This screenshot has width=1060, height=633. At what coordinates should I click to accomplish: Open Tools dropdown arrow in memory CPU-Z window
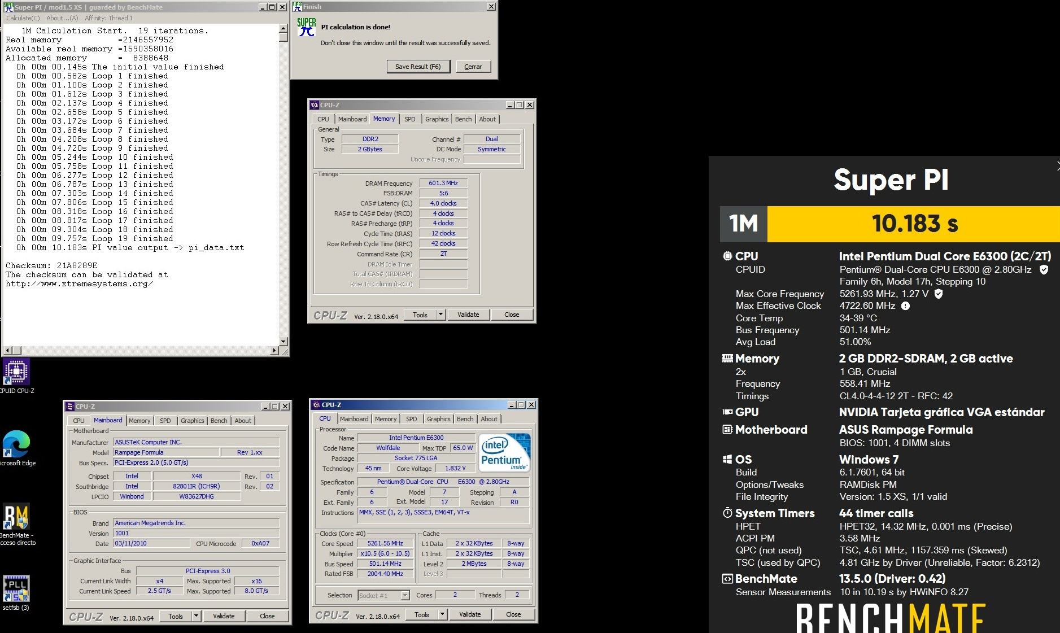441,315
